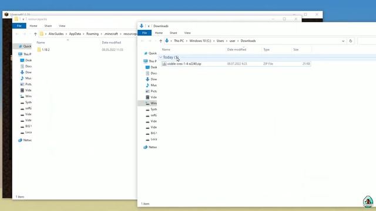Open Music in resourcepacks sidebar
Image resolution: width=376 pixels, height=211 pixels.
26,78
